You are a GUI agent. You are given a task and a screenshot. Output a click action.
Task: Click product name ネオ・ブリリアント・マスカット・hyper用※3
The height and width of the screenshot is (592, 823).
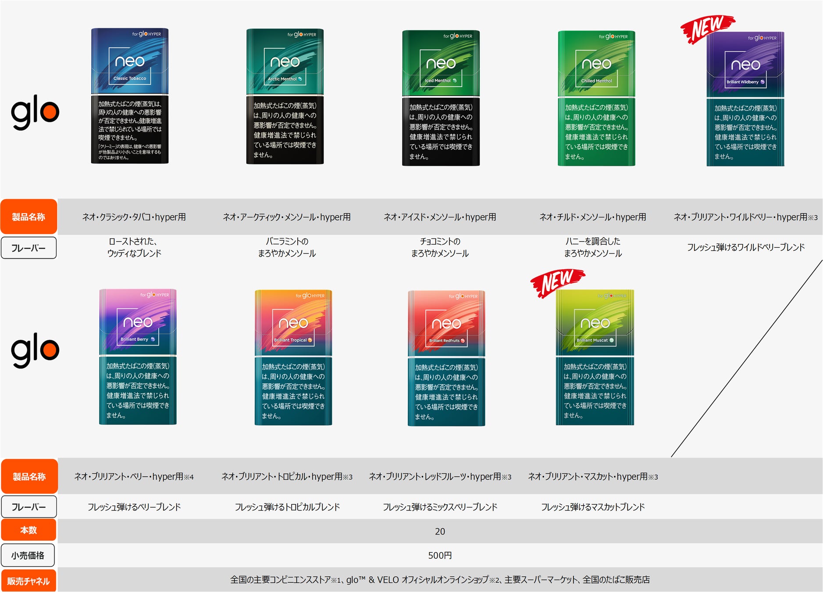pyautogui.click(x=593, y=477)
